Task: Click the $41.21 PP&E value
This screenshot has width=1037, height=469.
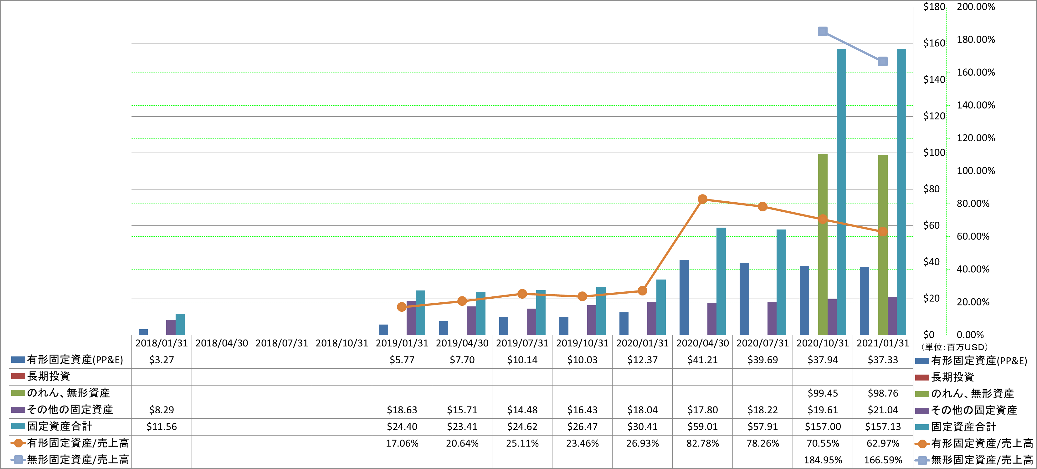Action: click(702, 360)
